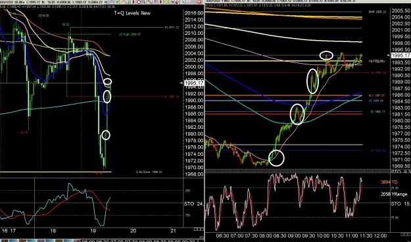411x242 pixels.
Task: Click the 2000.00 price label on the left chart axis
Action: click(x=194, y=67)
